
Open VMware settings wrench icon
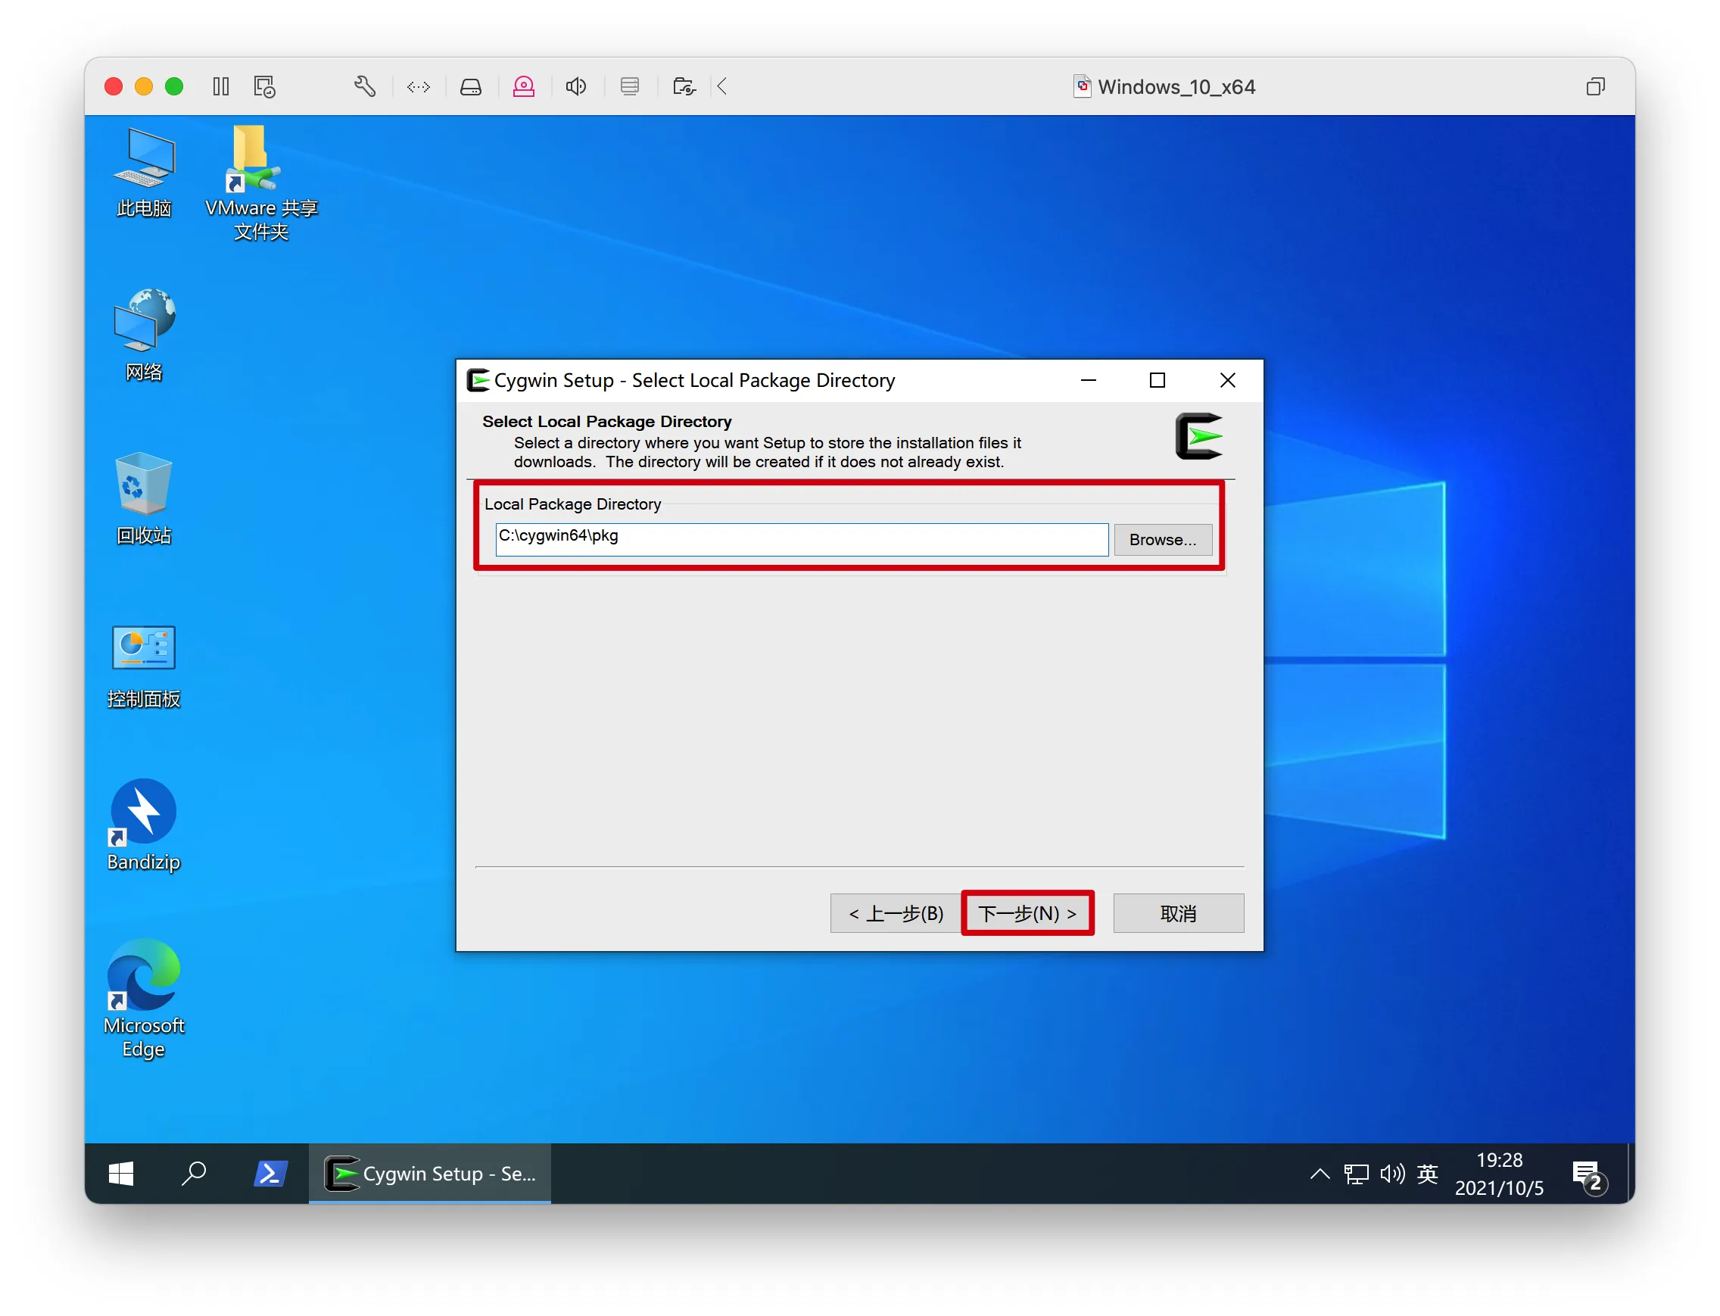365,86
